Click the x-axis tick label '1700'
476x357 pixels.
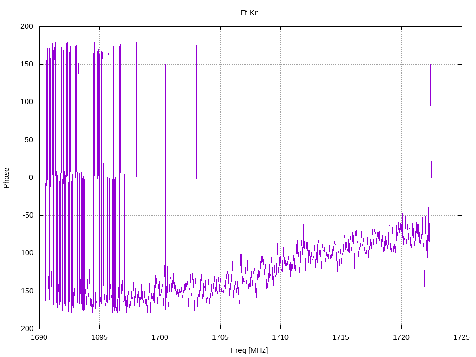click(160, 337)
